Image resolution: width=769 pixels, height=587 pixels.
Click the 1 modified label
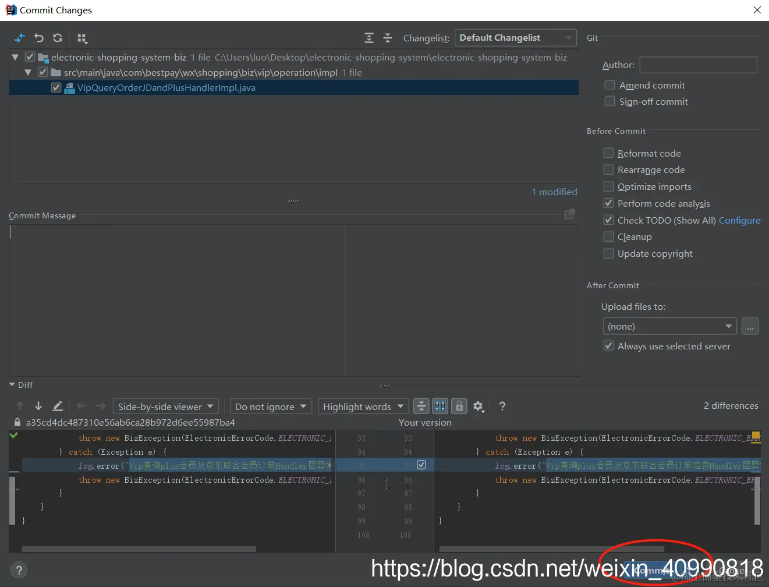tap(554, 192)
